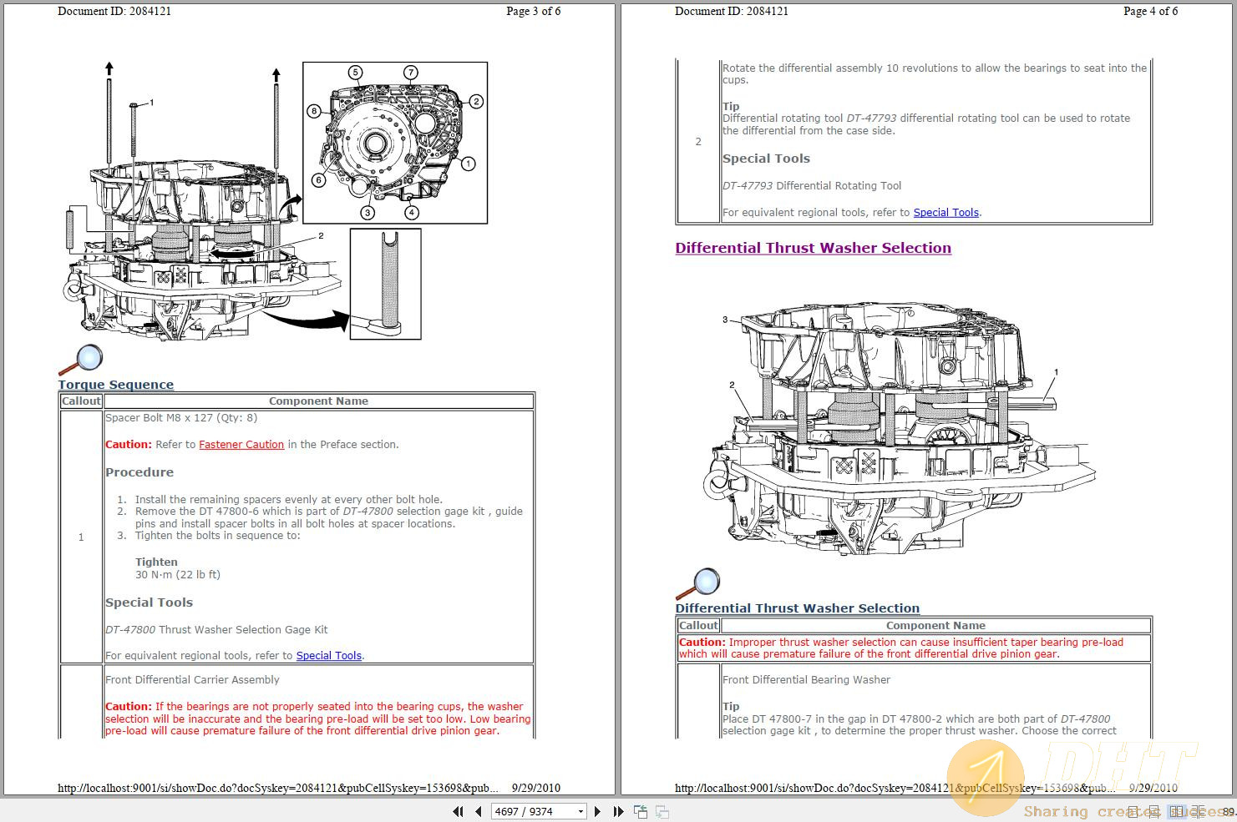Image resolution: width=1237 pixels, height=822 pixels.
Task: Click the spacer bolt detail inset image
Action: pyautogui.click(x=385, y=284)
